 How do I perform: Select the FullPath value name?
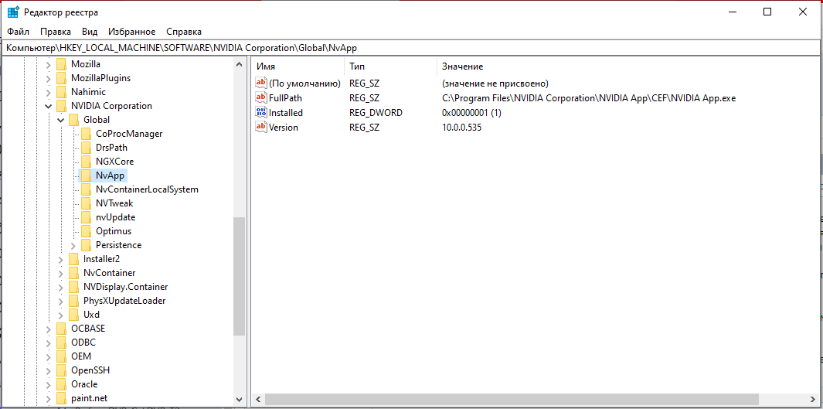pyautogui.click(x=285, y=97)
